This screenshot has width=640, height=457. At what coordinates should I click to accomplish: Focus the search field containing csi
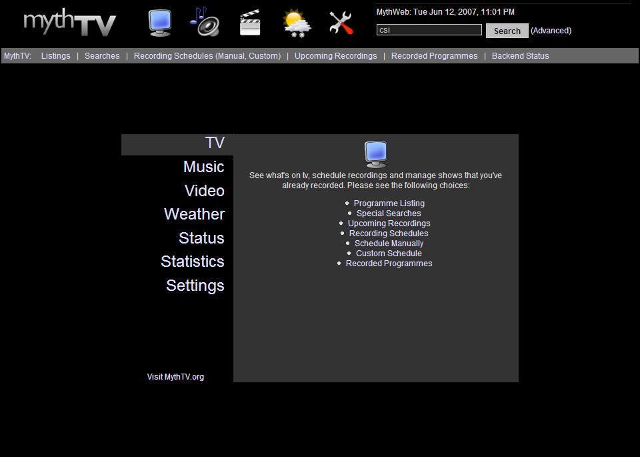coord(429,30)
